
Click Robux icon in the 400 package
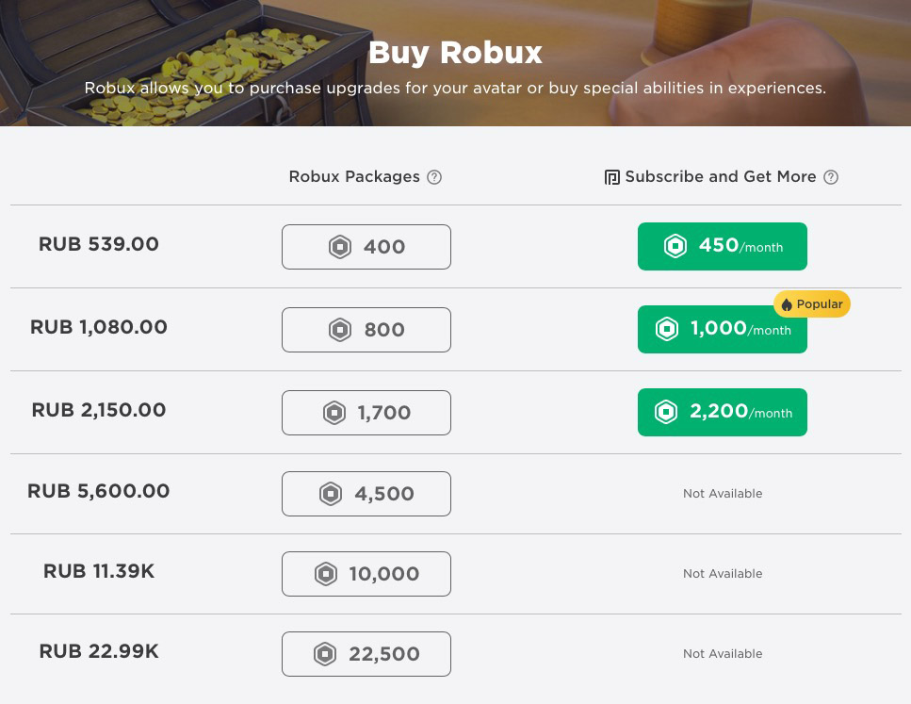pos(339,247)
